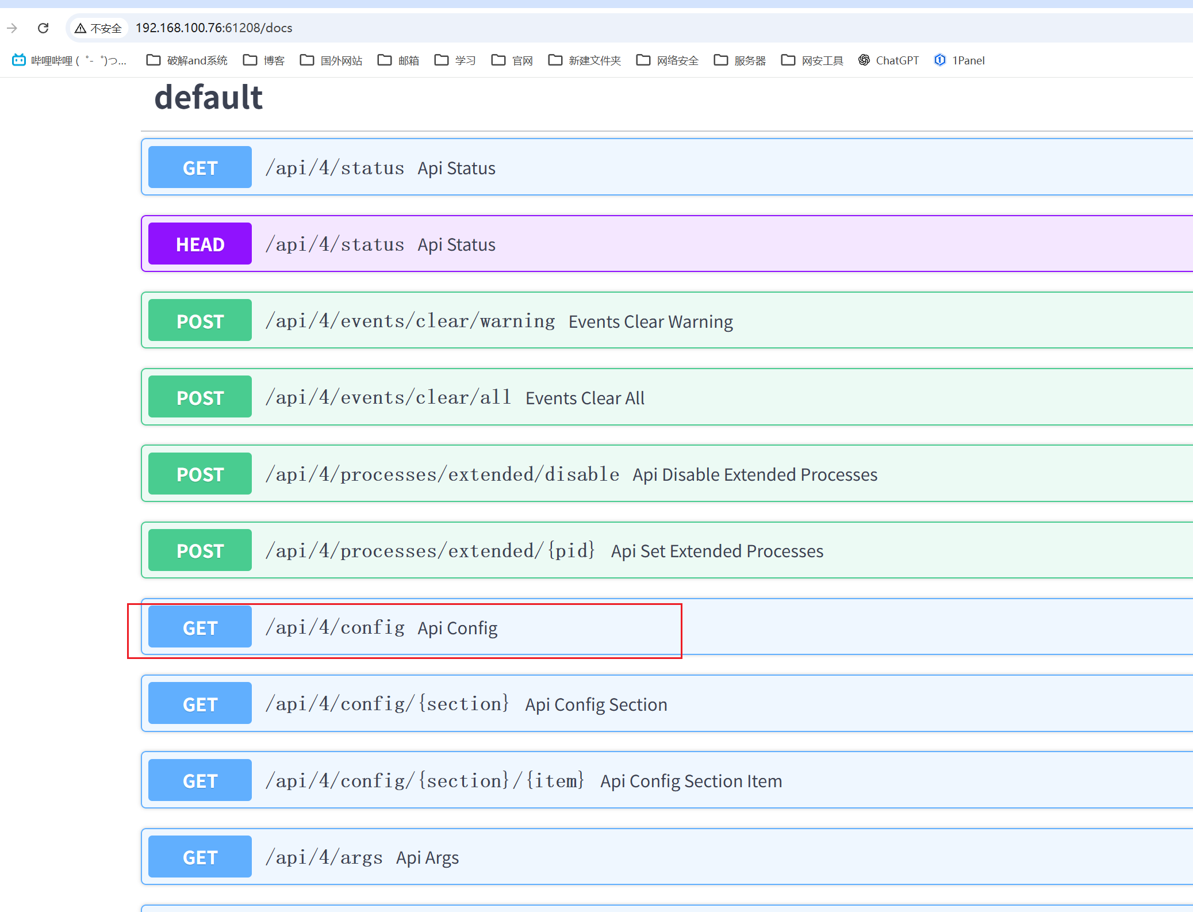This screenshot has width=1193, height=912.
Task: Open the 网安工具 bookmark folder
Action: click(x=812, y=60)
